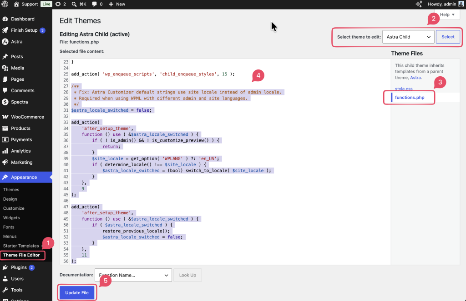This screenshot has height=301, width=466.
Task: Click the Plugins update badge showing 2
Action: coord(31,267)
